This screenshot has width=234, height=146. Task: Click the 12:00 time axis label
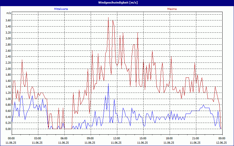(x=116, y=138)
